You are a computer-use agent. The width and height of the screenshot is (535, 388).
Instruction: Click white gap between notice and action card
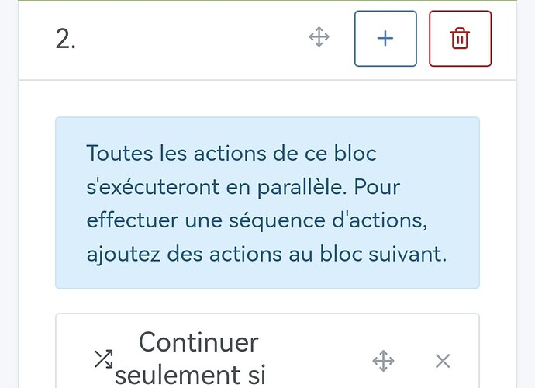[267, 301]
